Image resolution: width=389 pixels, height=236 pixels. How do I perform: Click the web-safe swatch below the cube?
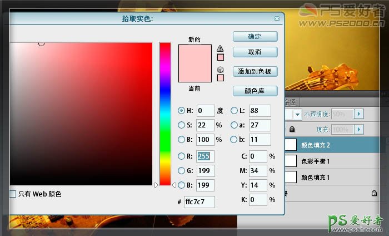[220, 78]
